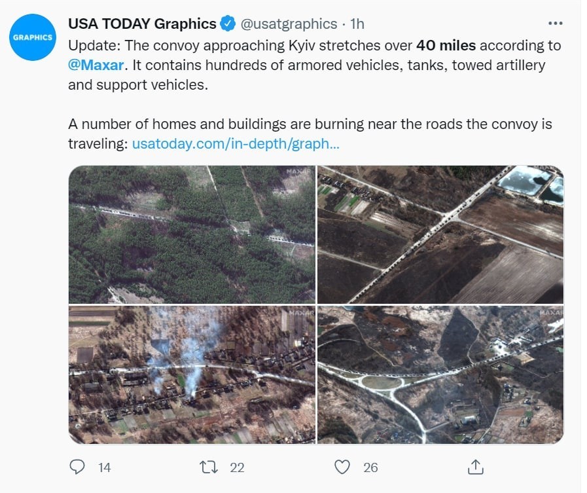Click the USA TODAY Graphics account name
The height and width of the screenshot is (493, 587).
coord(142,24)
